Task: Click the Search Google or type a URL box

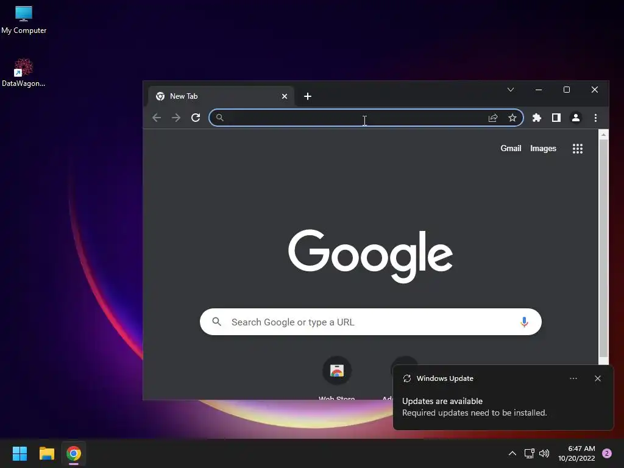Action: pyautogui.click(x=370, y=322)
